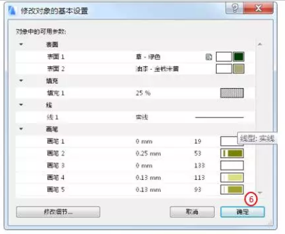The image size is (285, 234).
Task: Select the 画笔 3 row label
Action: [x=56, y=165]
